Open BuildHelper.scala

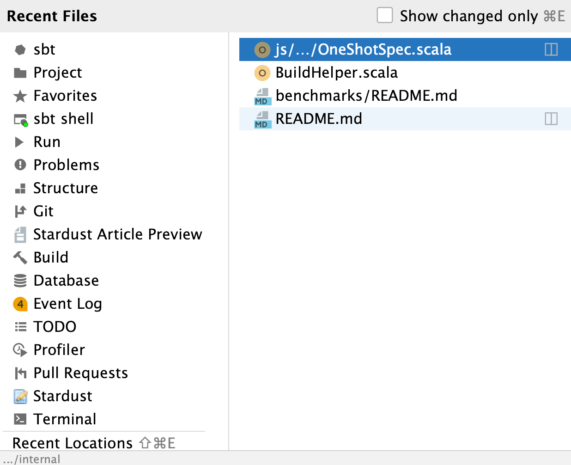[x=336, y=73]
